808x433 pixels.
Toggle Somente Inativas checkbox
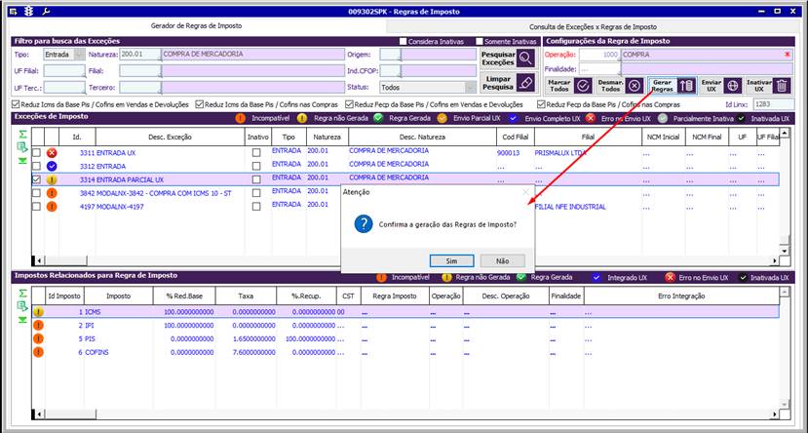coord(480,41)
